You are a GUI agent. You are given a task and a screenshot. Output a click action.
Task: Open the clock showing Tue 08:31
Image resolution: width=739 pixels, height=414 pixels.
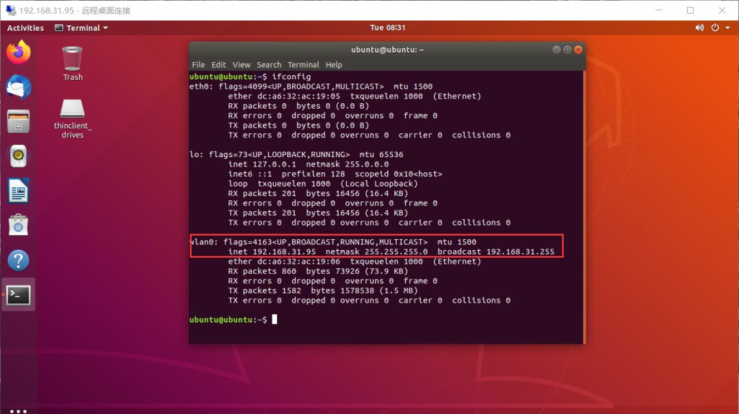[387, 28]
